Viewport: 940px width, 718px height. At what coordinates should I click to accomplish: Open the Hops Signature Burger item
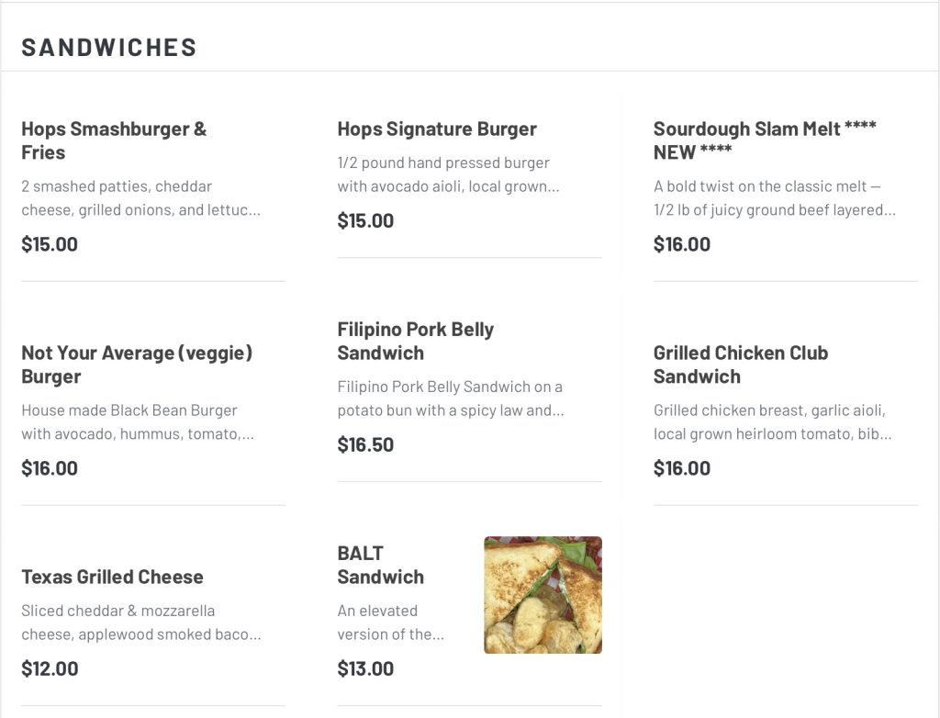click(x=437, y=129)
